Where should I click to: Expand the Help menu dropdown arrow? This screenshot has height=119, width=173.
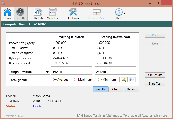(125, 13)
